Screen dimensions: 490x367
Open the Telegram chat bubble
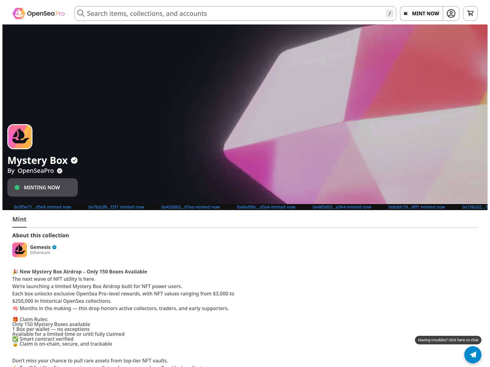point(473,355)
